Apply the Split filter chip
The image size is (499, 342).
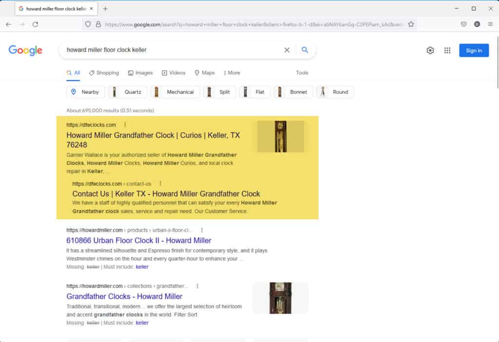(x=219, y=92)
